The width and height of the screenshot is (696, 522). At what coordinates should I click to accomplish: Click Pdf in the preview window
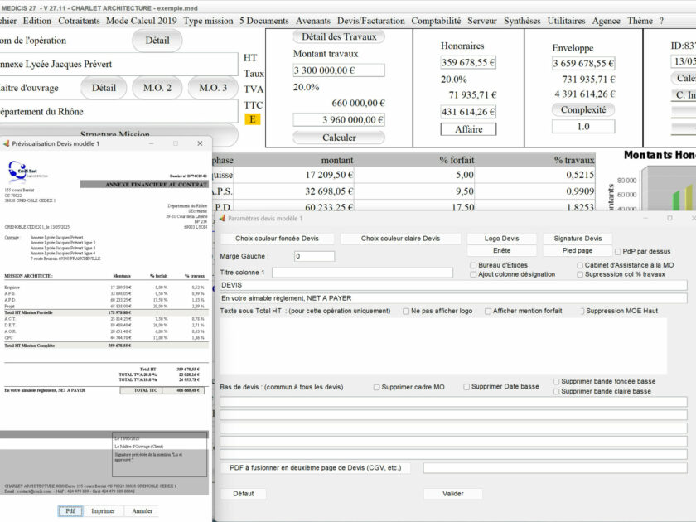(x=70, y=511)
